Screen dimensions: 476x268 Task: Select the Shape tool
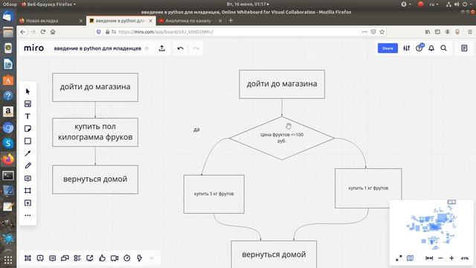tap(28, 141)
